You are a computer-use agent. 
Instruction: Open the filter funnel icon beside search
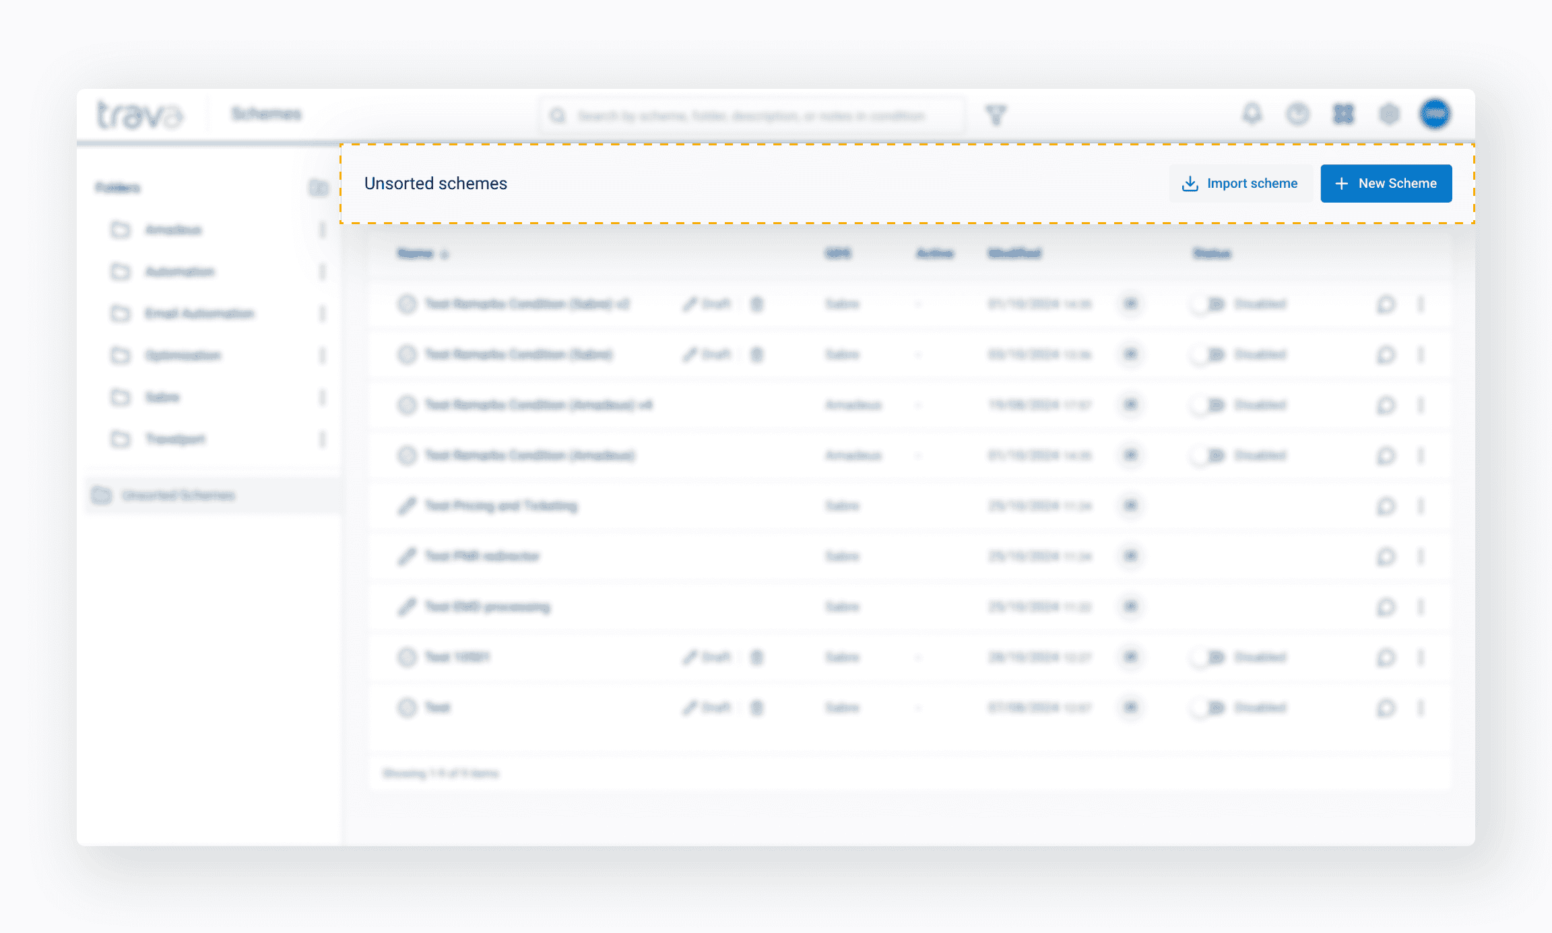click(996, 115)
